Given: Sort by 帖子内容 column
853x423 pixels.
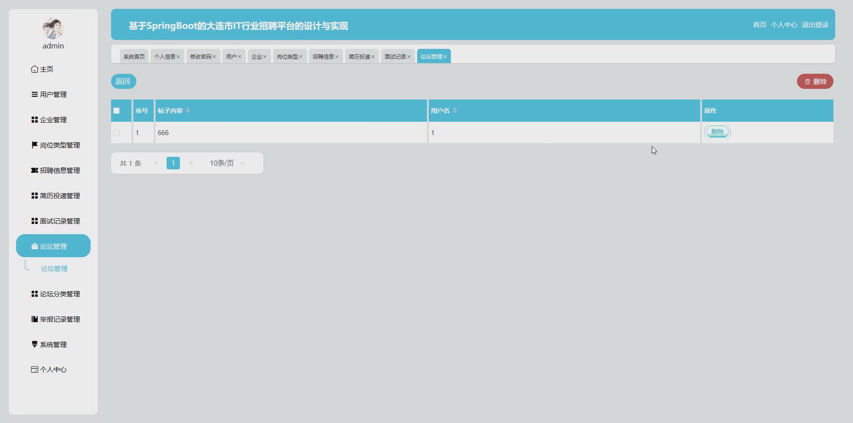Looking at the screenshot, I should 188,111.
